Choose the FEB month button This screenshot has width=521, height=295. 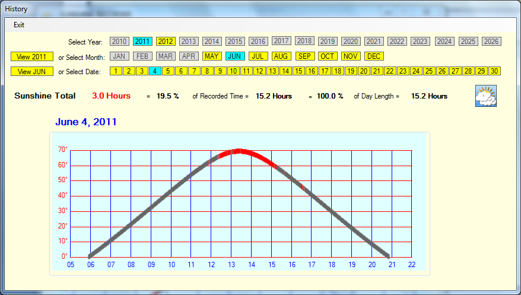[x=142, y=56]
